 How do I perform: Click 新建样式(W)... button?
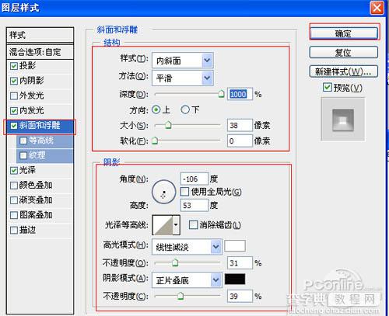pos(344,71)
